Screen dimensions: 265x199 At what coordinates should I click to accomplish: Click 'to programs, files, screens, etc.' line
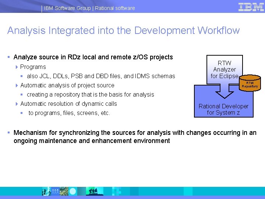pos(69,113)
